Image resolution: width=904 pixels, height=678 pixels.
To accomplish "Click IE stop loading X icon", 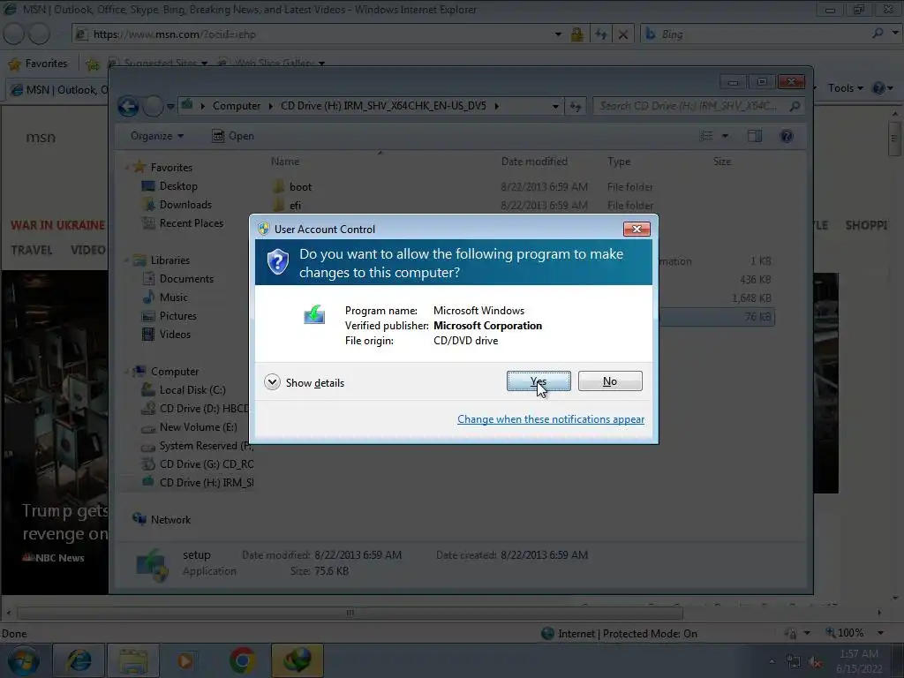I will click(623, 34).
